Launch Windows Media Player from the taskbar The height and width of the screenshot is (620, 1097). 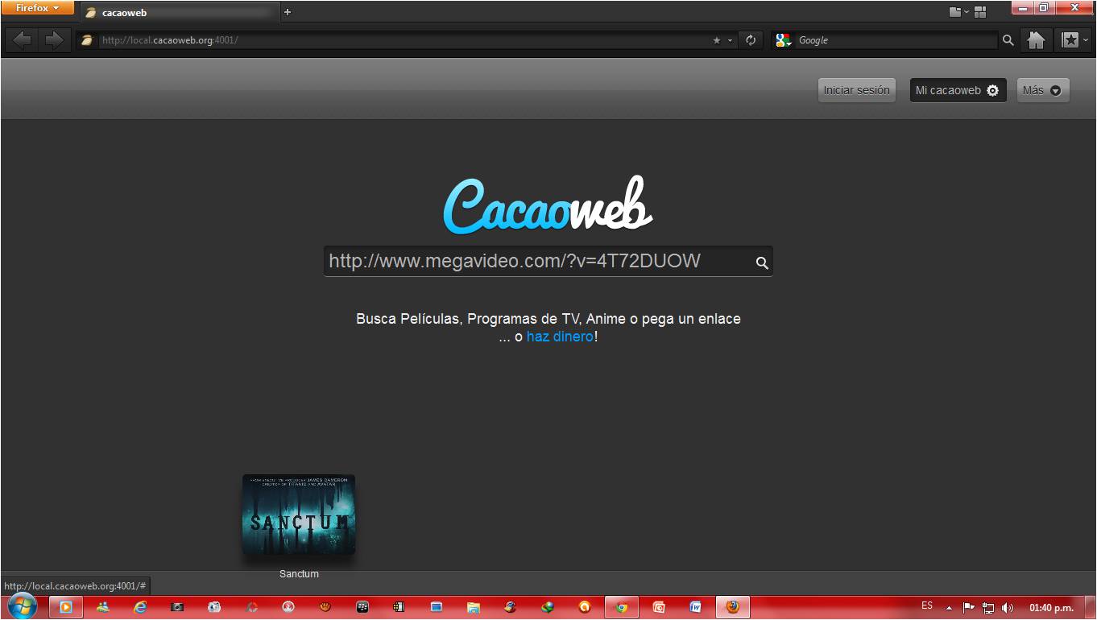[x=65, y=607]
